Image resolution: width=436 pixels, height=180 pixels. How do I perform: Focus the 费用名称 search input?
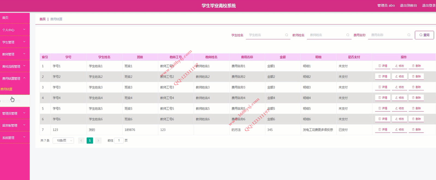(x=390, y=35)
